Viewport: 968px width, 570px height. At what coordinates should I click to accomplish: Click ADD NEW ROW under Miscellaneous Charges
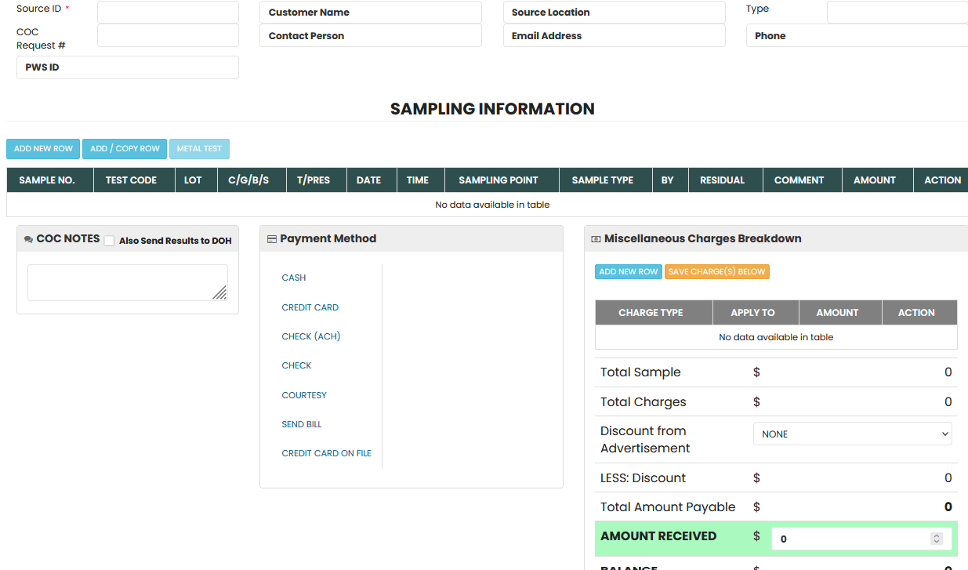628,272
